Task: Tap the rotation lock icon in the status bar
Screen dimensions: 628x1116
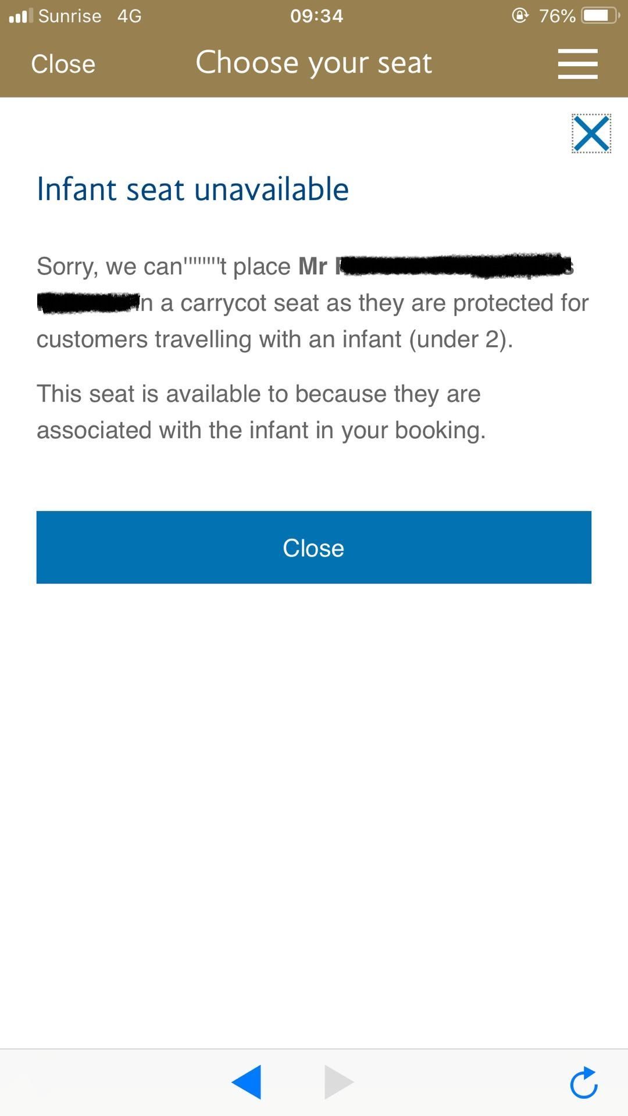Action: point(520,15)
